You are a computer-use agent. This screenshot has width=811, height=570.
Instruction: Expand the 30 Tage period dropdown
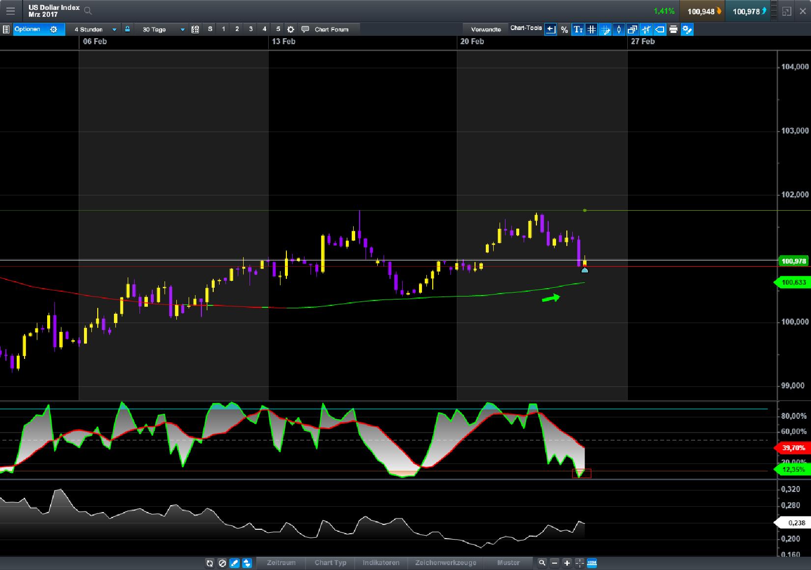pyautogui.click(x=162, y=29)
